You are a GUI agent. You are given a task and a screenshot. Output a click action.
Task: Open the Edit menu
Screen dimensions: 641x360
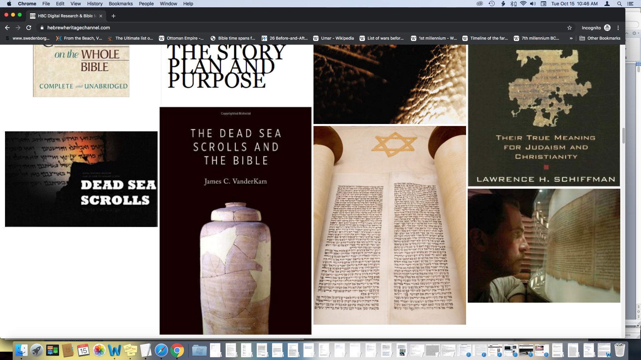(x=60, y=4)
